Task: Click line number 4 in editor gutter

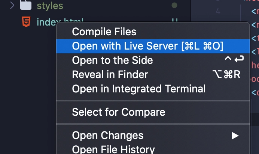Action: pos(218,11)
